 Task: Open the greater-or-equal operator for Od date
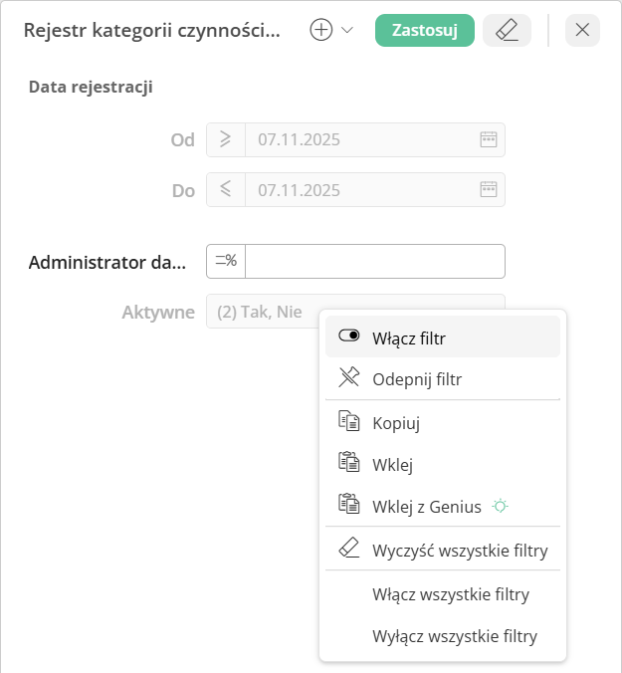[x=226, y=140]
